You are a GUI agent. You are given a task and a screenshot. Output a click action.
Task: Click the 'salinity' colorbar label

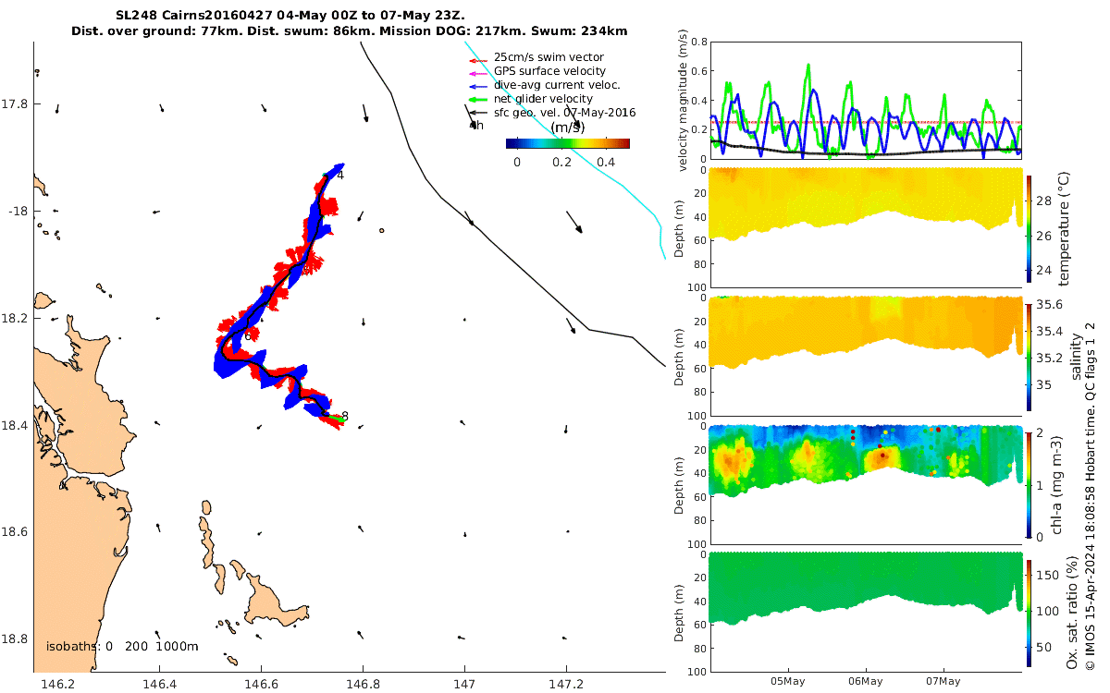coord(1075,355)
